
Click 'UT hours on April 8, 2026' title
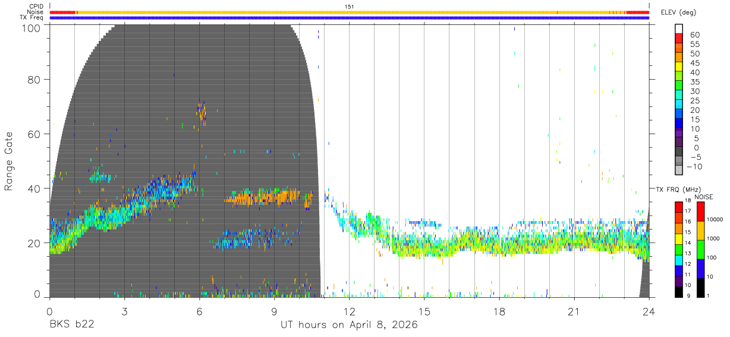[349, 325]
